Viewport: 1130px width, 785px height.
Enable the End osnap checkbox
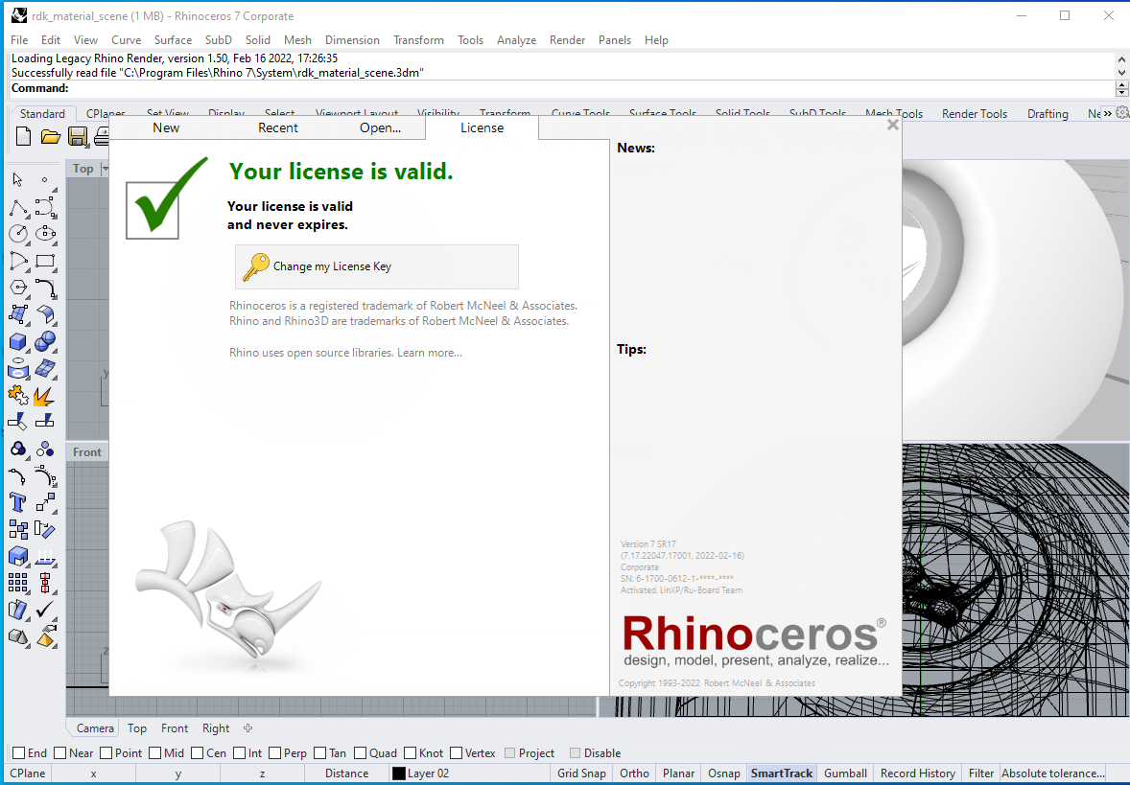(19, 753)
